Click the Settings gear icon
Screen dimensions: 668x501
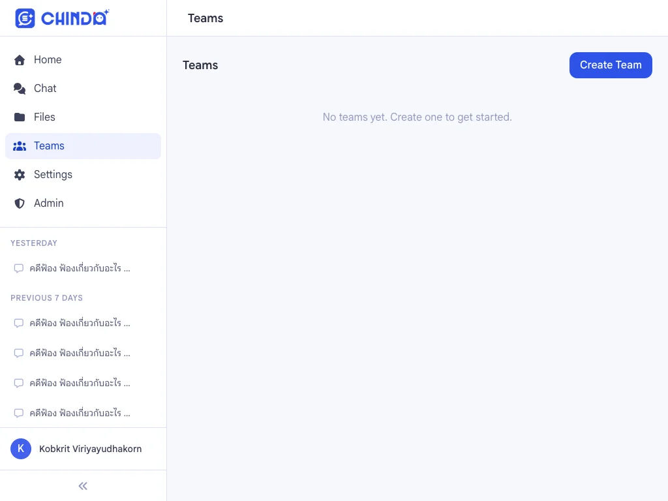20,175
